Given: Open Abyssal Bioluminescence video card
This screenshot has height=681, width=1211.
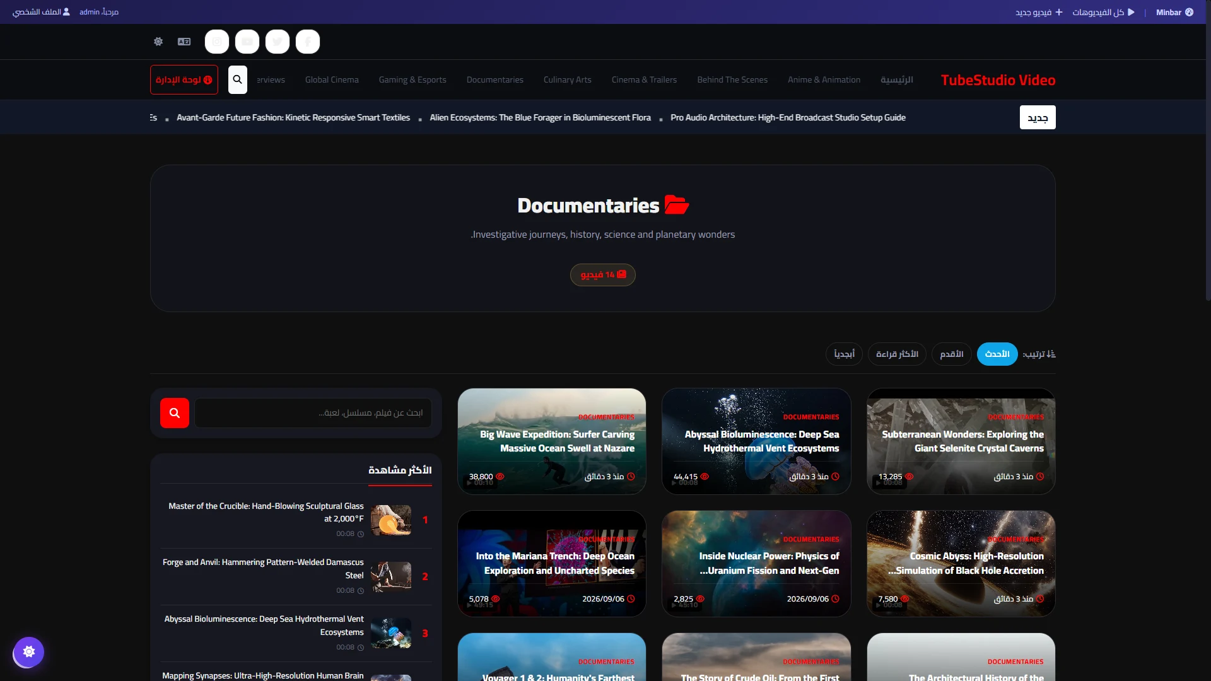Looking at the screenshot, I should pyautogui.click(x=756, y=441).
